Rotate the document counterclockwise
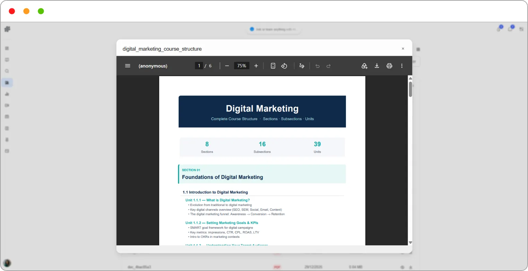This screenshot has width=528, height=271. [x=284, y=66]
